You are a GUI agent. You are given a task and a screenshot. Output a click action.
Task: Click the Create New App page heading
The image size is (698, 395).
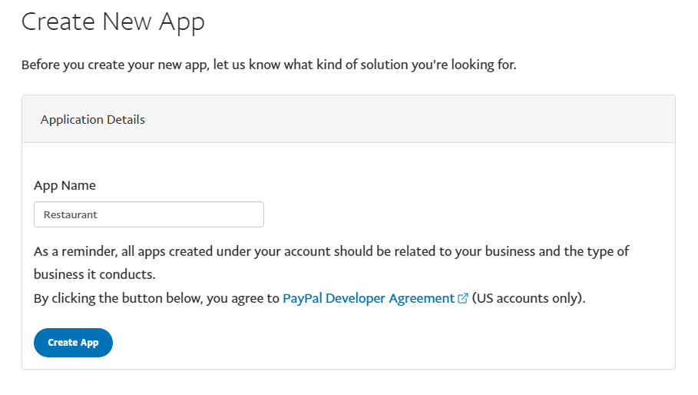(x=113, y=22)
